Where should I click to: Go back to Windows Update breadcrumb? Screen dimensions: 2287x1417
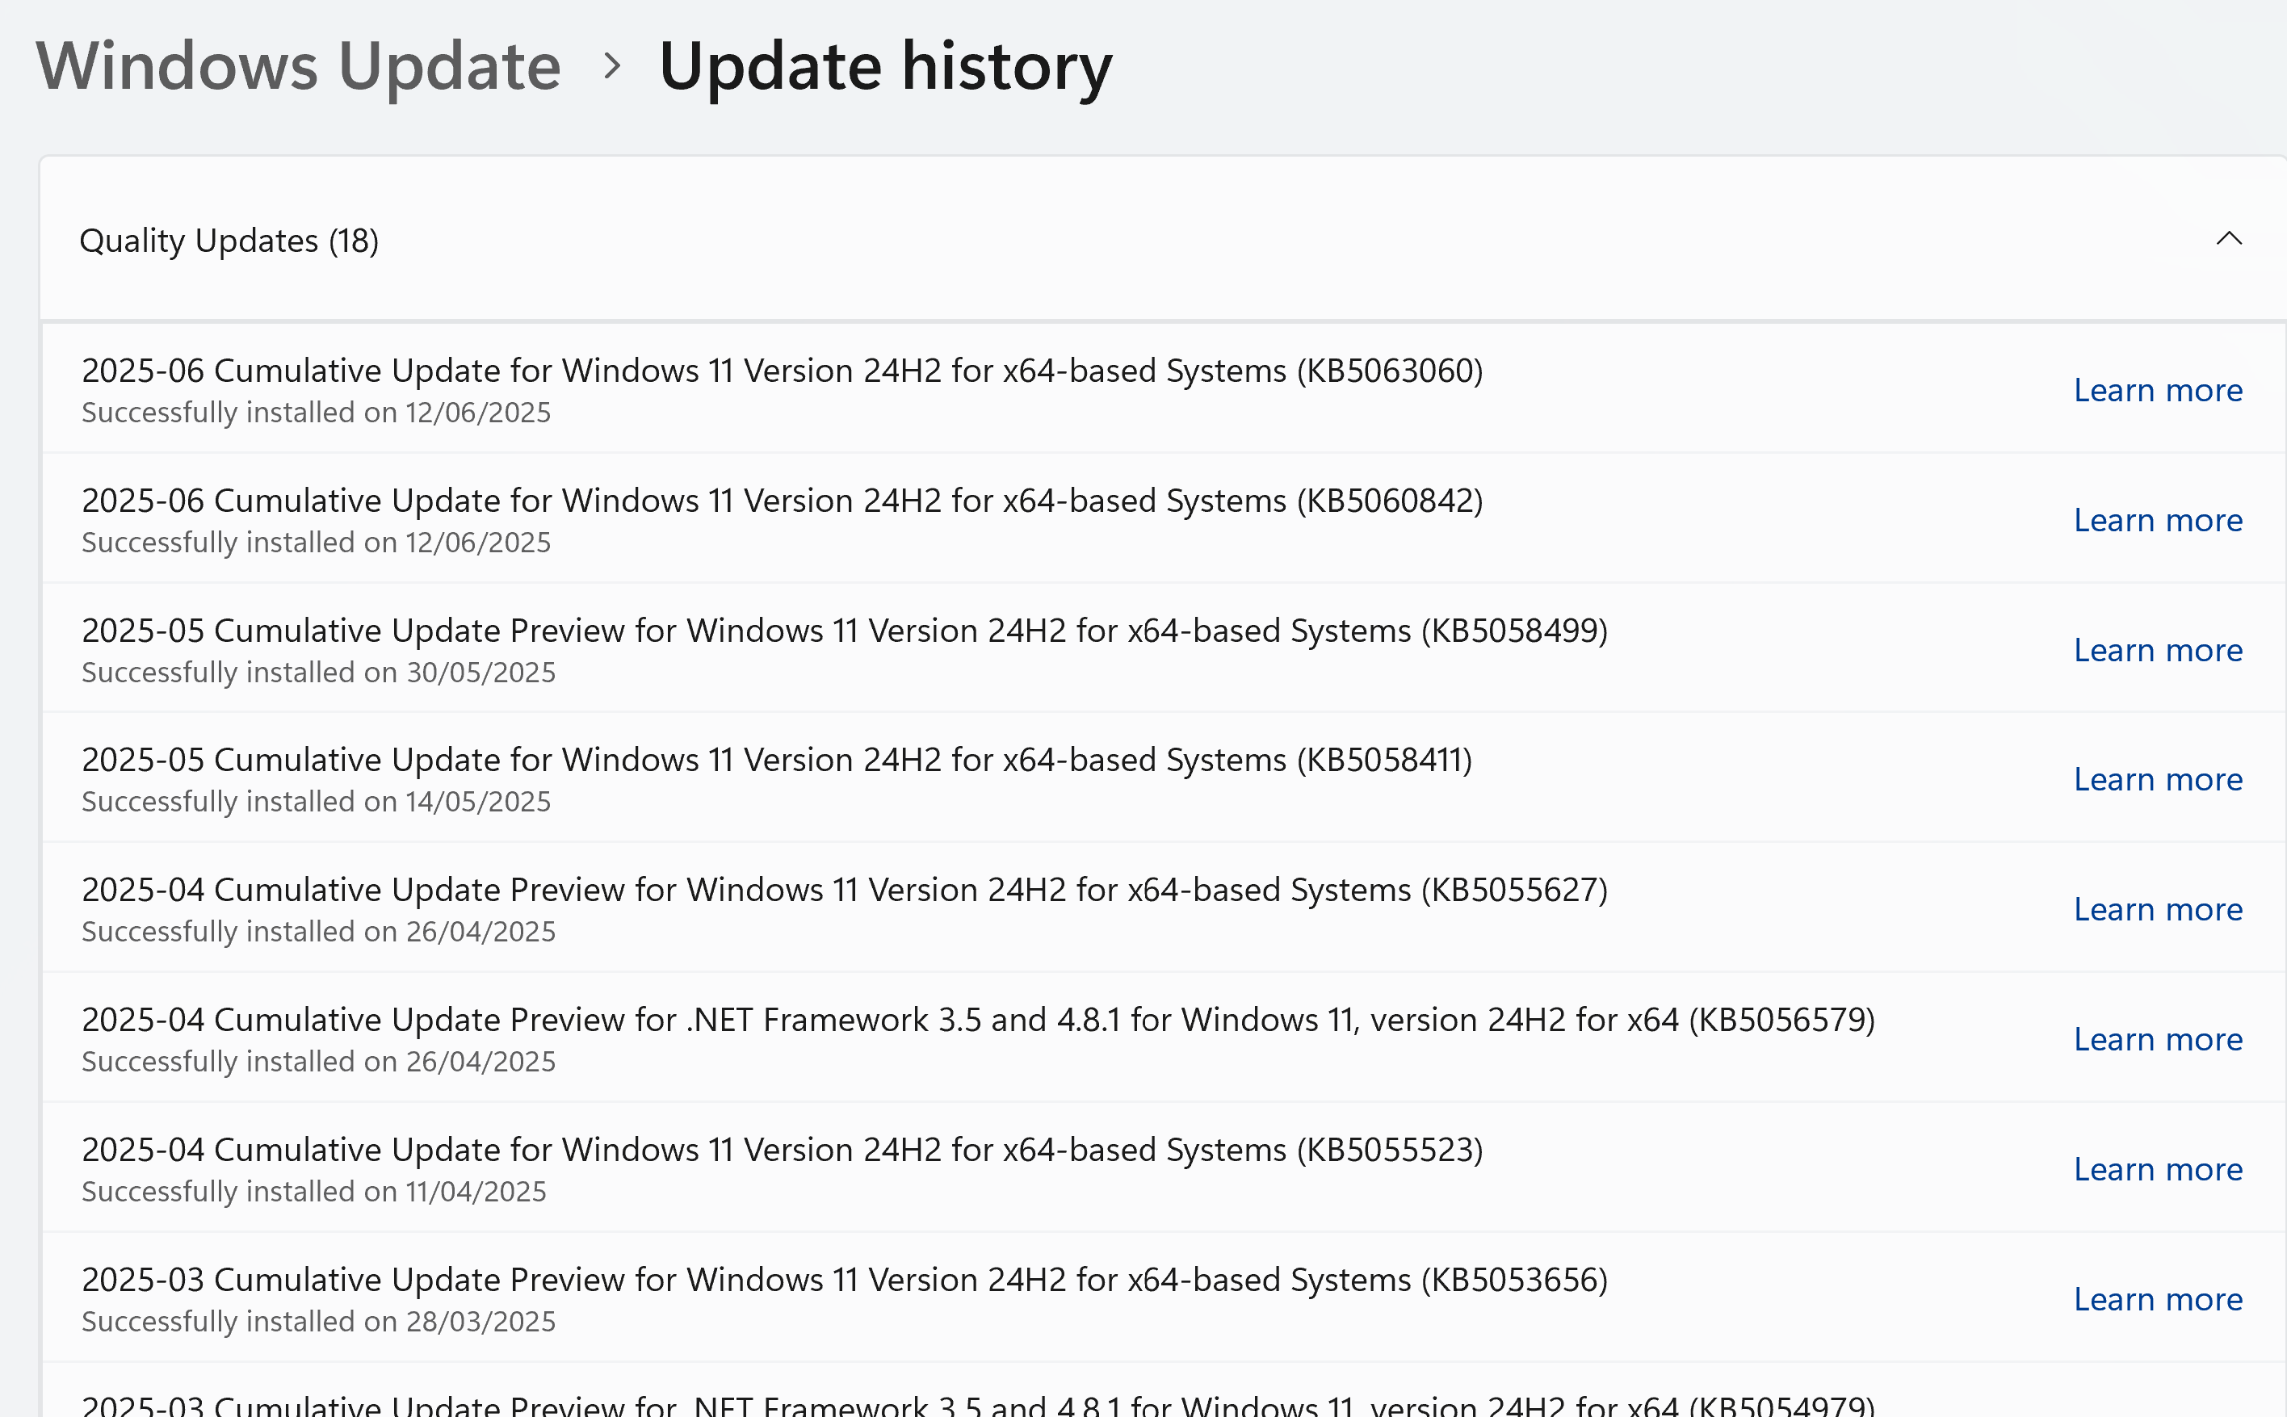click(298, 66)
